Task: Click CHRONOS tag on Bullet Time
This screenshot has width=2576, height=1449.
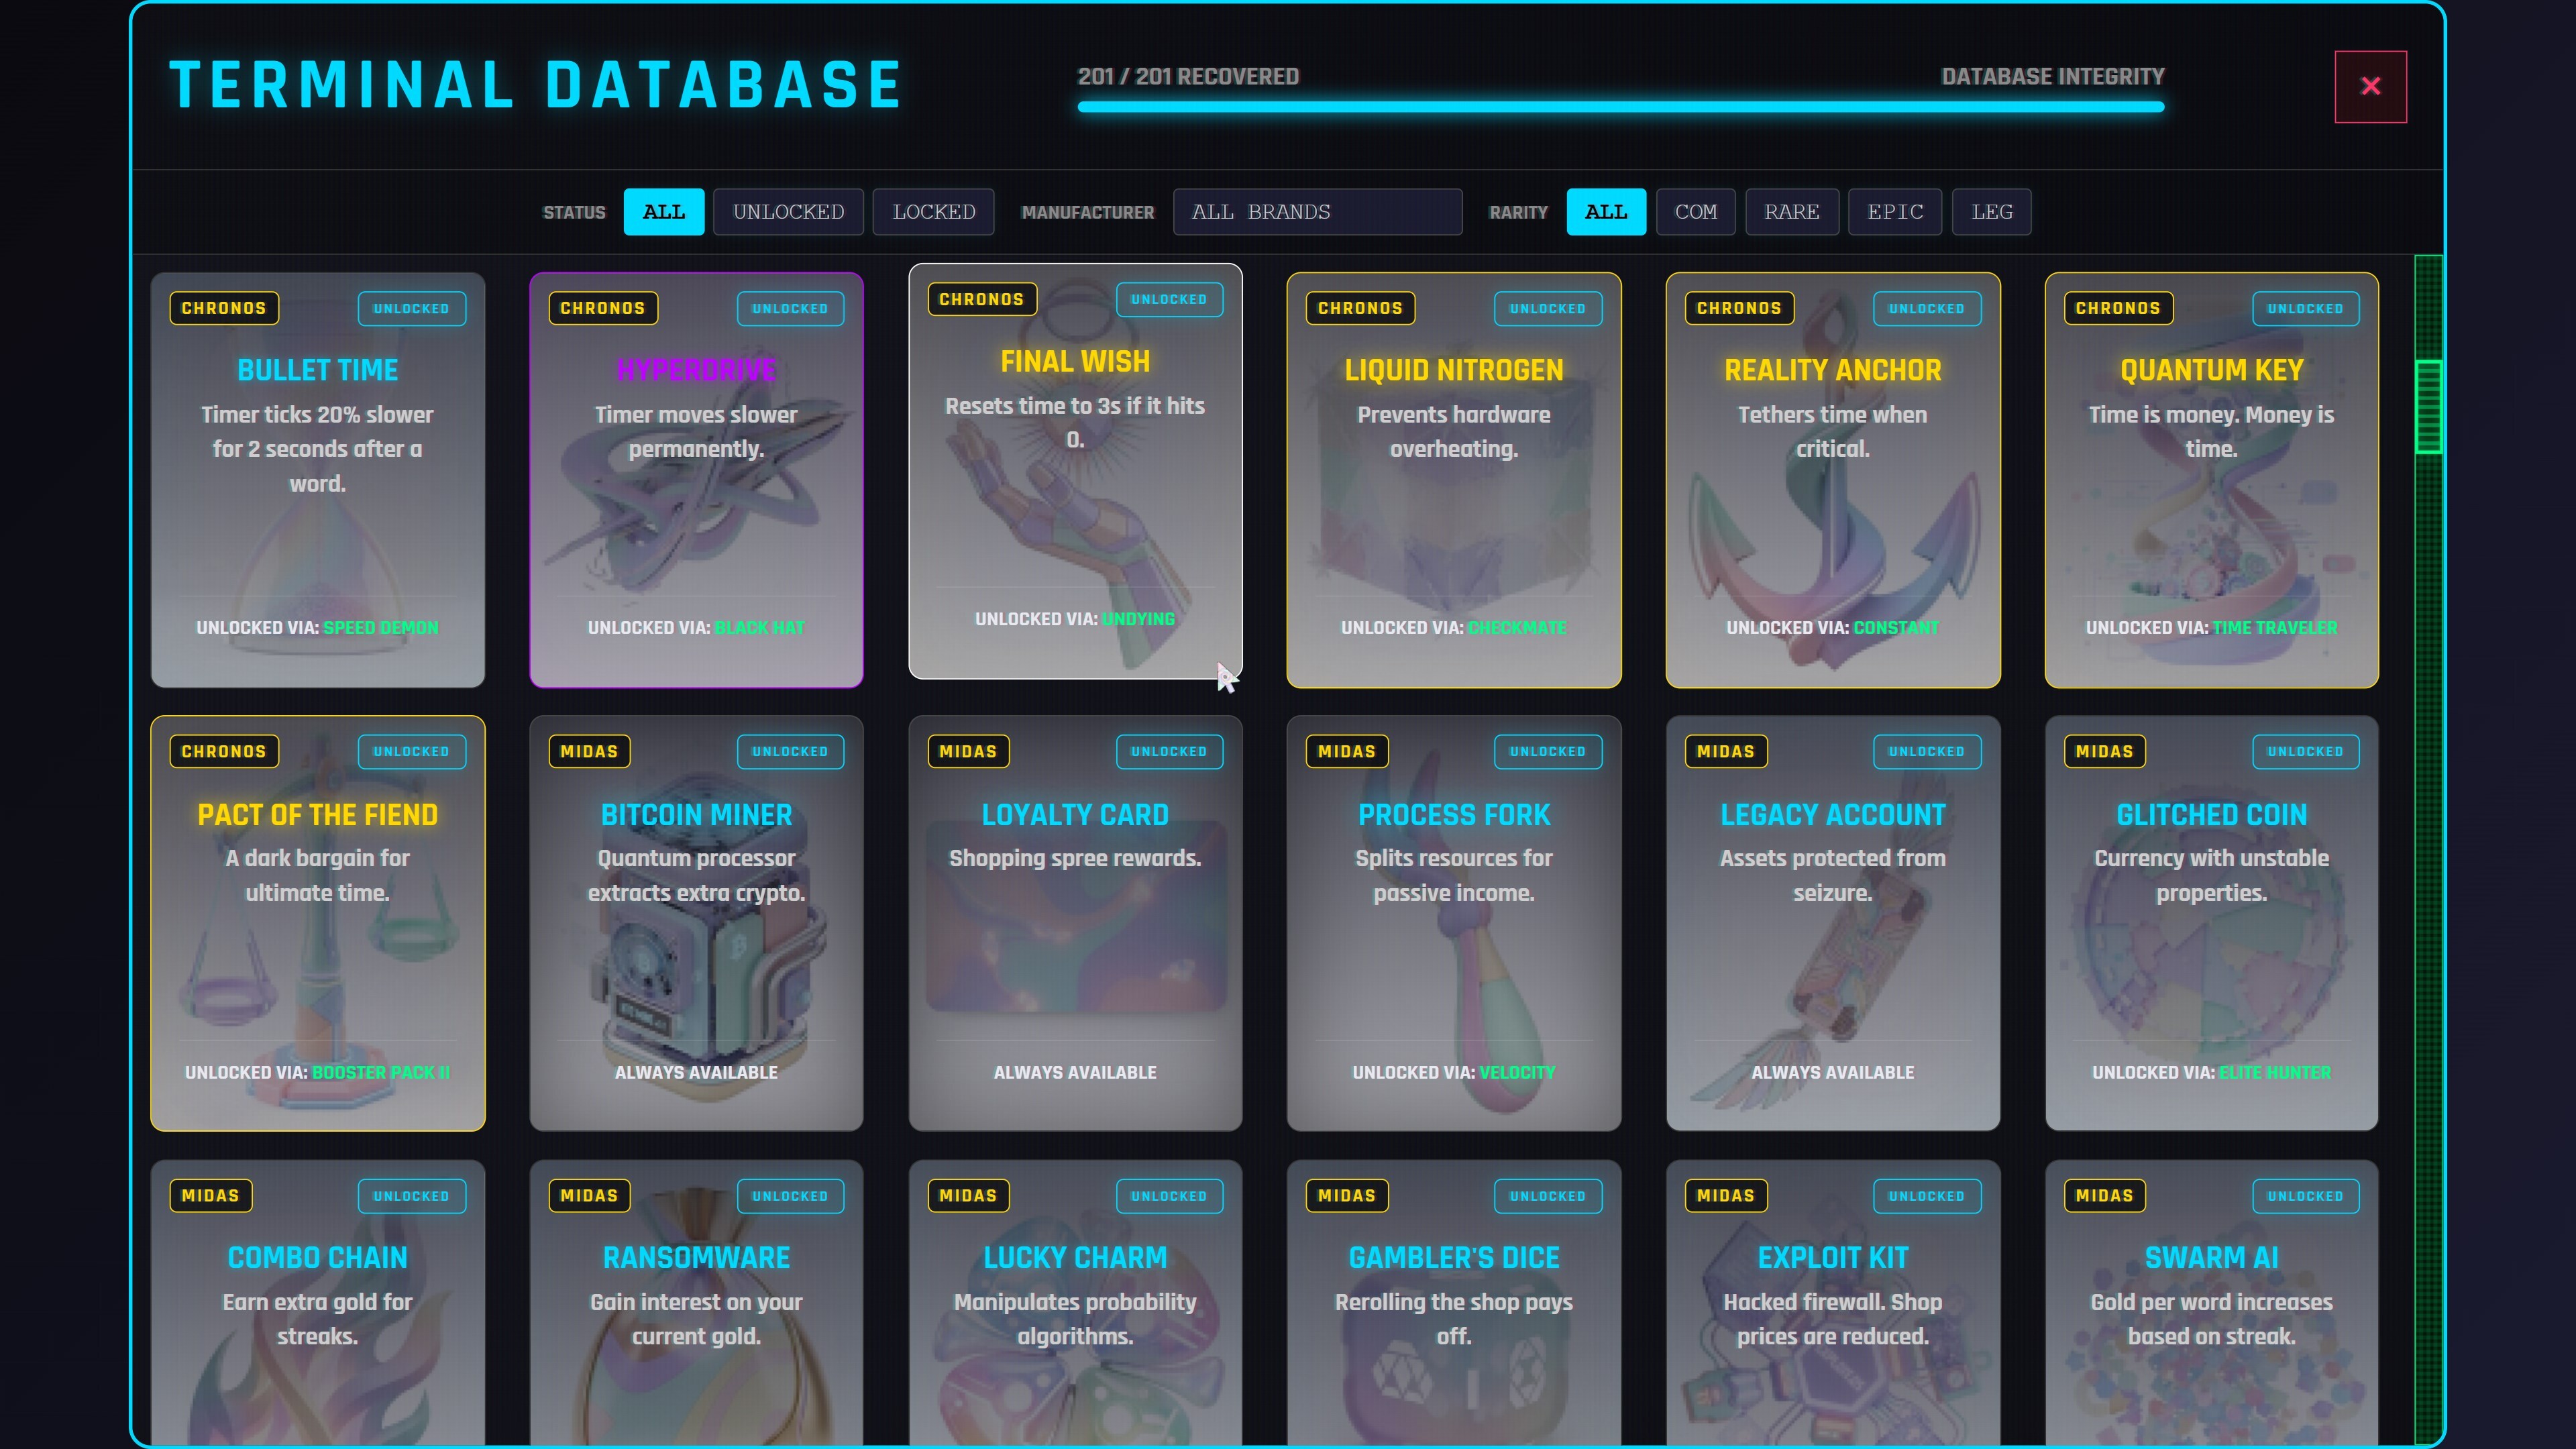Action: click(x=224, y=308)
